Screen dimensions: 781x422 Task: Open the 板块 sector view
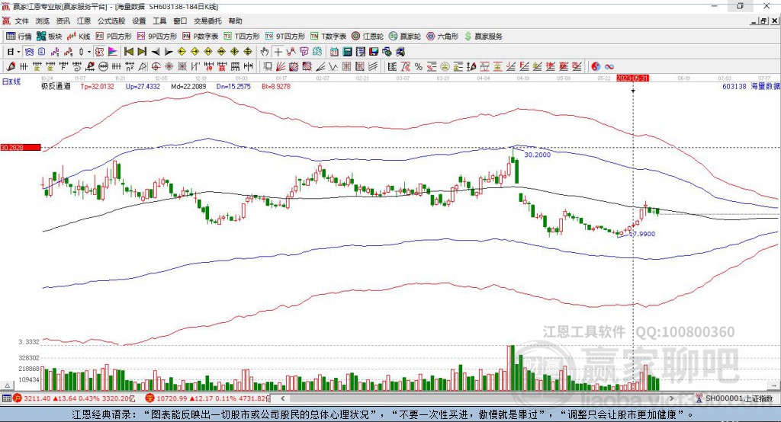pos(49,37)
